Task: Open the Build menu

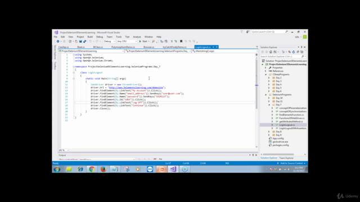Action: tap(90, 37)
